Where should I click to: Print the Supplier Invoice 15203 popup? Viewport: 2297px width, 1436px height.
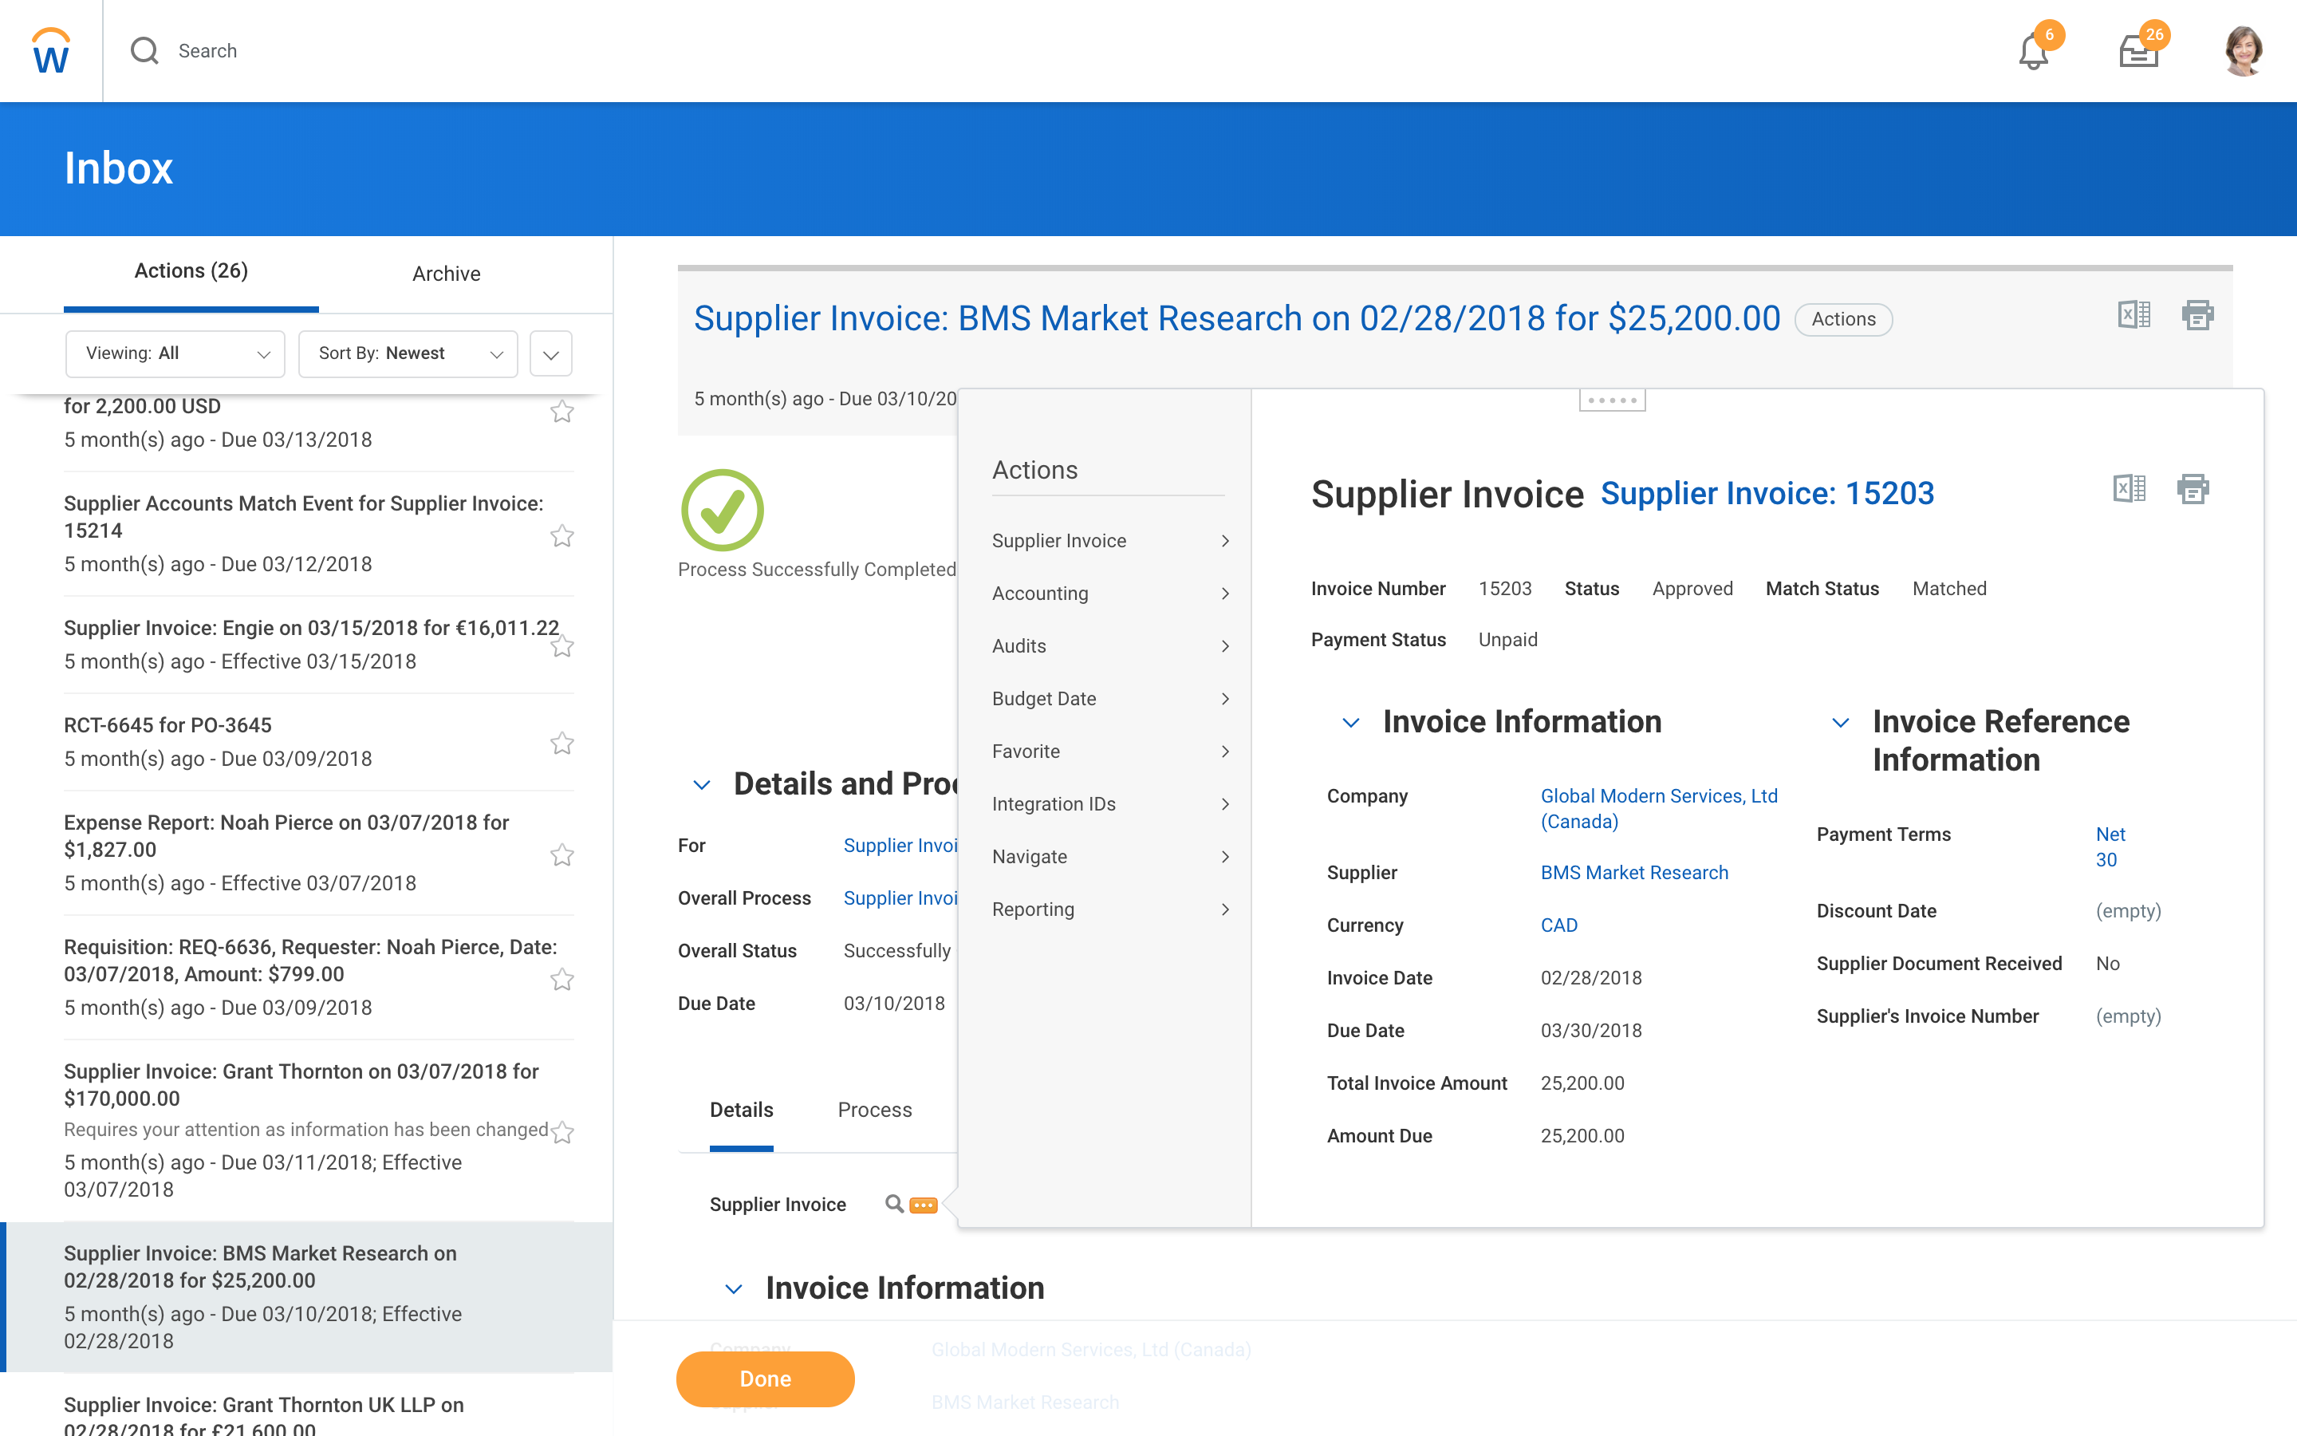point(2192,489)
